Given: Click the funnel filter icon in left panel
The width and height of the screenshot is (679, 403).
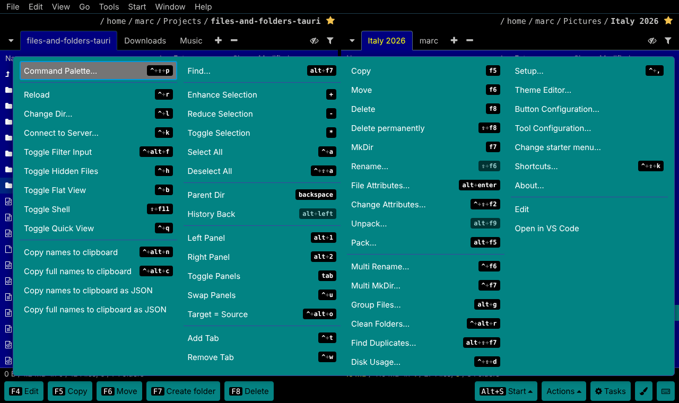Looking at the screenshot, I should (330, 40).
